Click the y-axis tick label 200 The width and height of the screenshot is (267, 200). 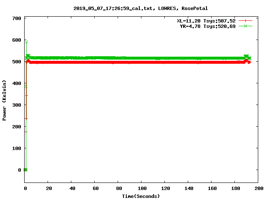pyautogui.click(x=17, y=127)
